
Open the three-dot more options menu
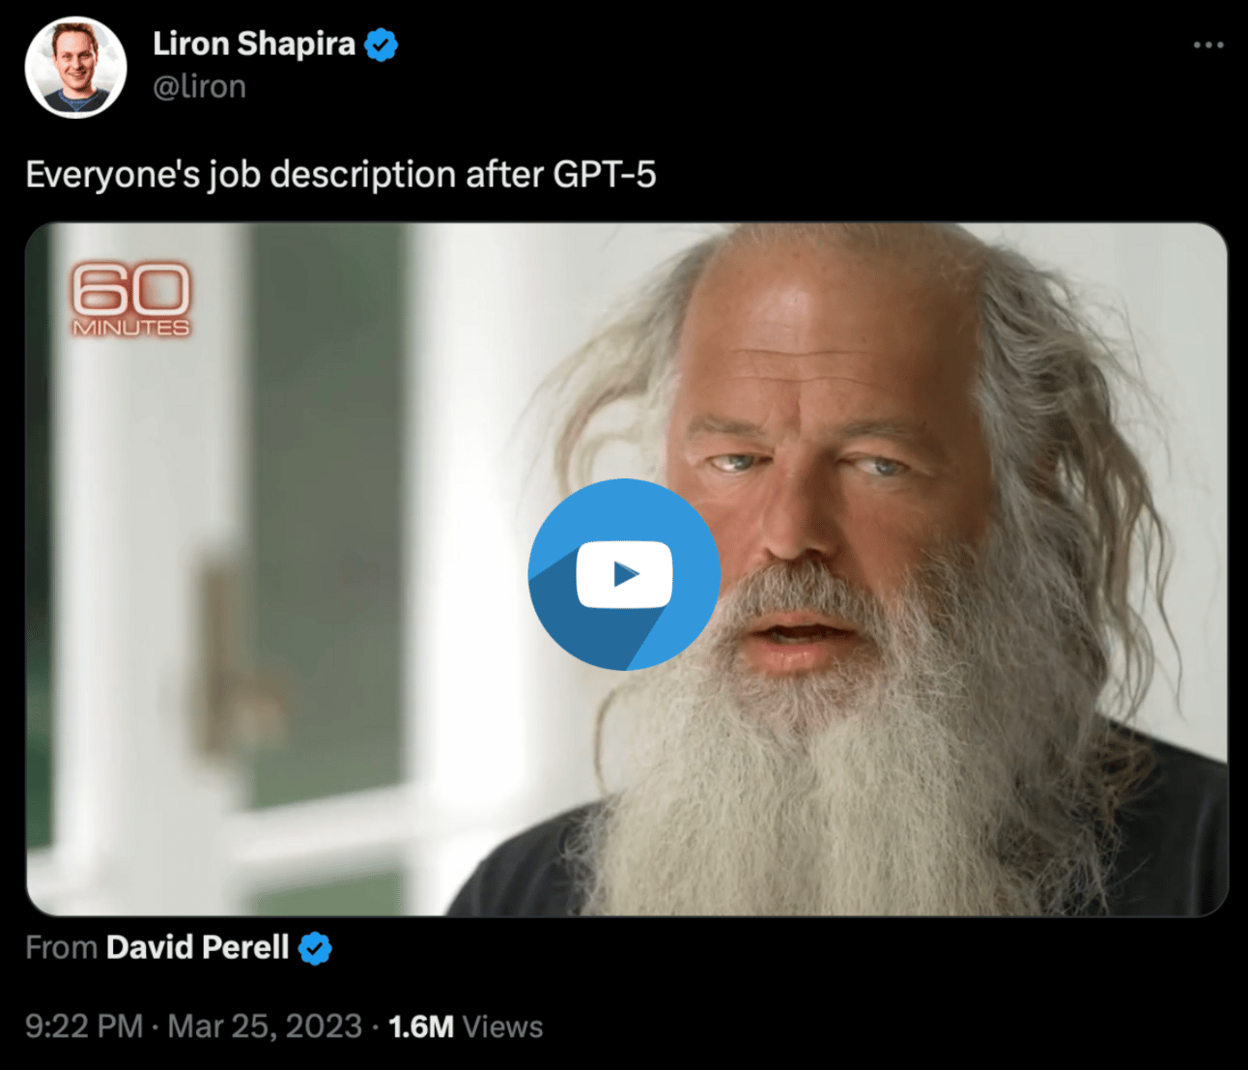[x=1208, y=44]
